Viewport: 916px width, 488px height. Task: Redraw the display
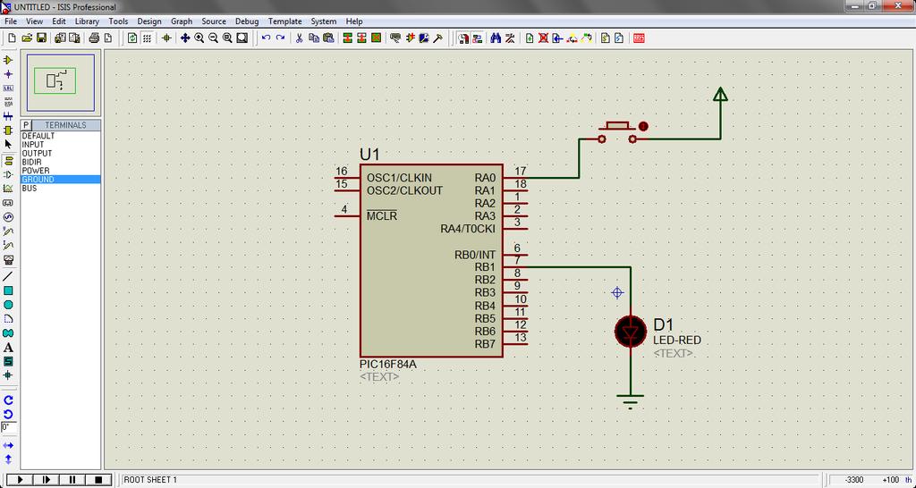133,38
